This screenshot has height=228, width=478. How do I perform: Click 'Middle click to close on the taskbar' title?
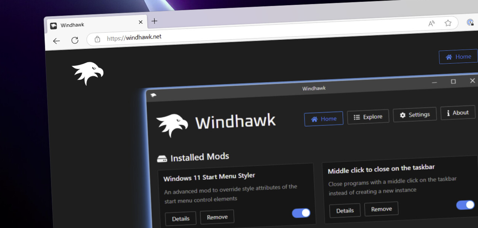pos(381,169)
